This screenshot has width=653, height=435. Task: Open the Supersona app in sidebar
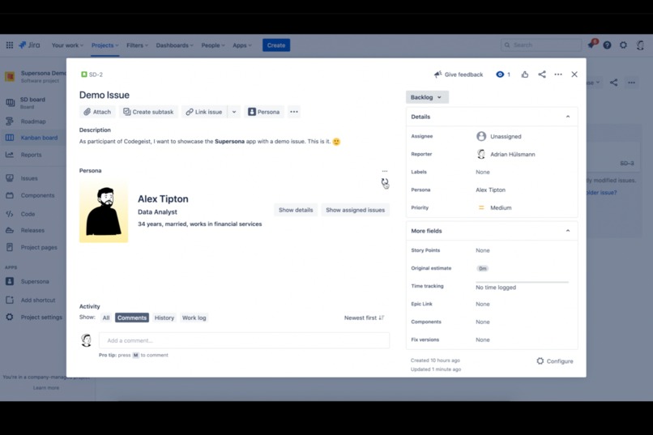pos(33,281)
